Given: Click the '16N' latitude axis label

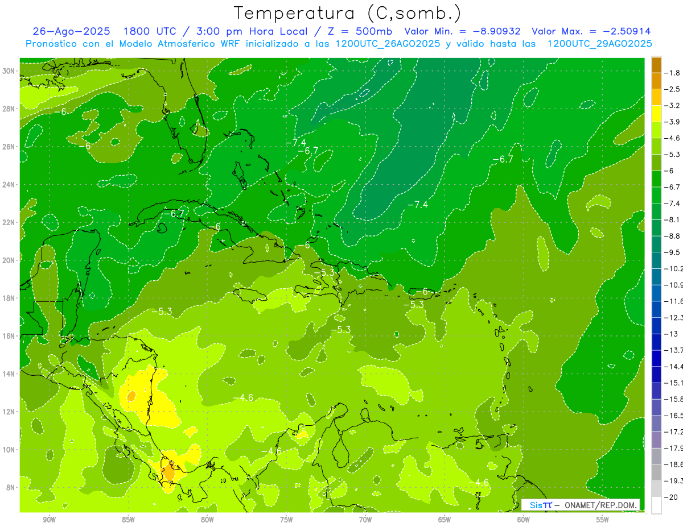Looking at the screenshot, I should pyautogui.click(x=9, y=336).
